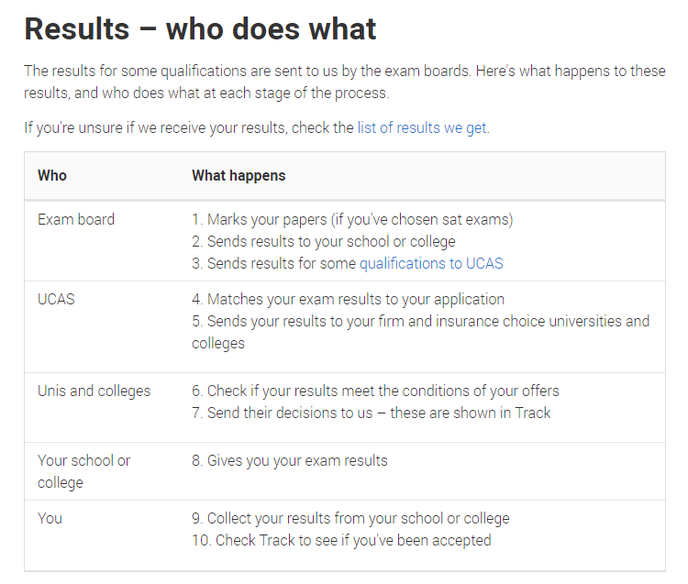The height and width of the screenshot is (584, 688).
Task: Select the 'Results – who does what' heading
Action: pos(200,29)
